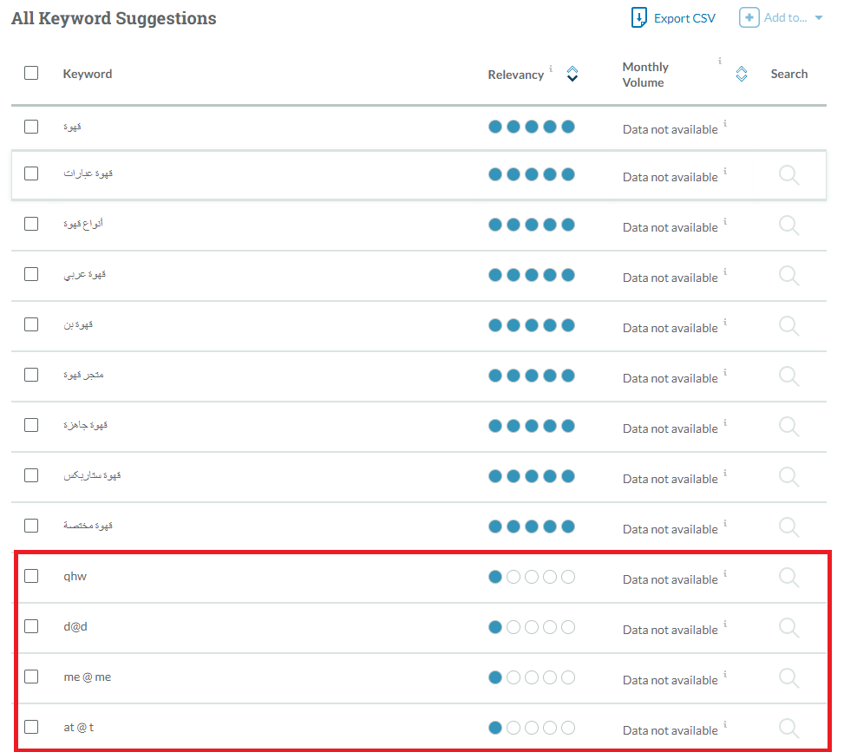This screenshot has height=752, width=857.
Task: Click the 'd@d' keyword text
Action: [75, 626]
